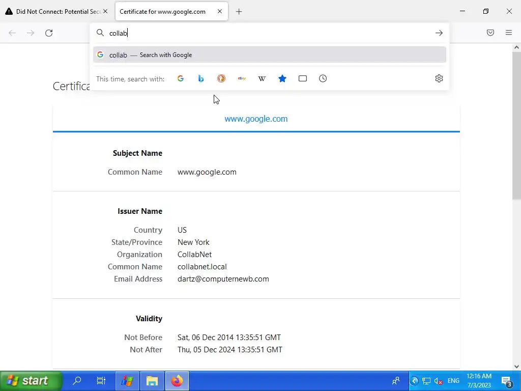Select the Certificate for www.google.com tab

(x=171, y=11)
